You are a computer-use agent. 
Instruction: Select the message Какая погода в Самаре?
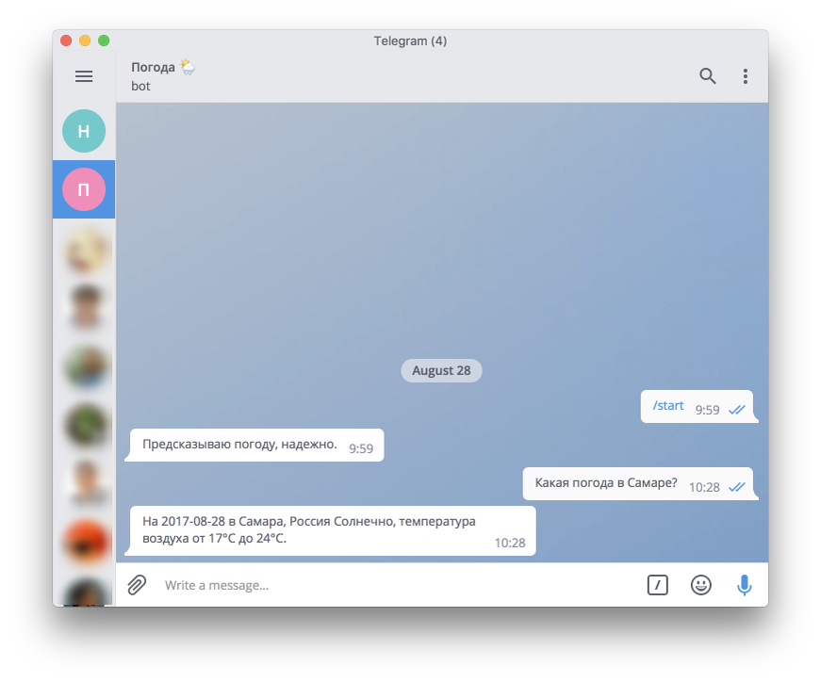pos(640,483)
